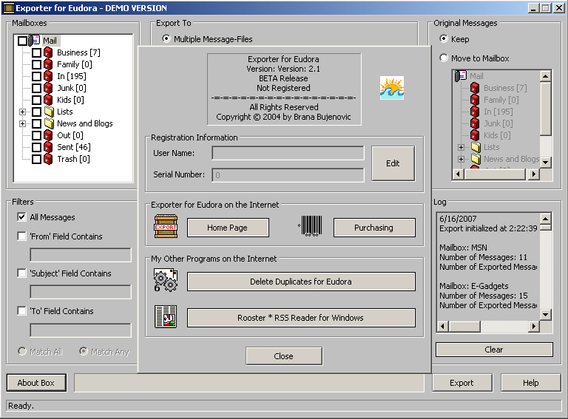This screenshot has height=419, width=568.
Task: Click the News and Blogs folder icon
Action: [x=49, y=123]
